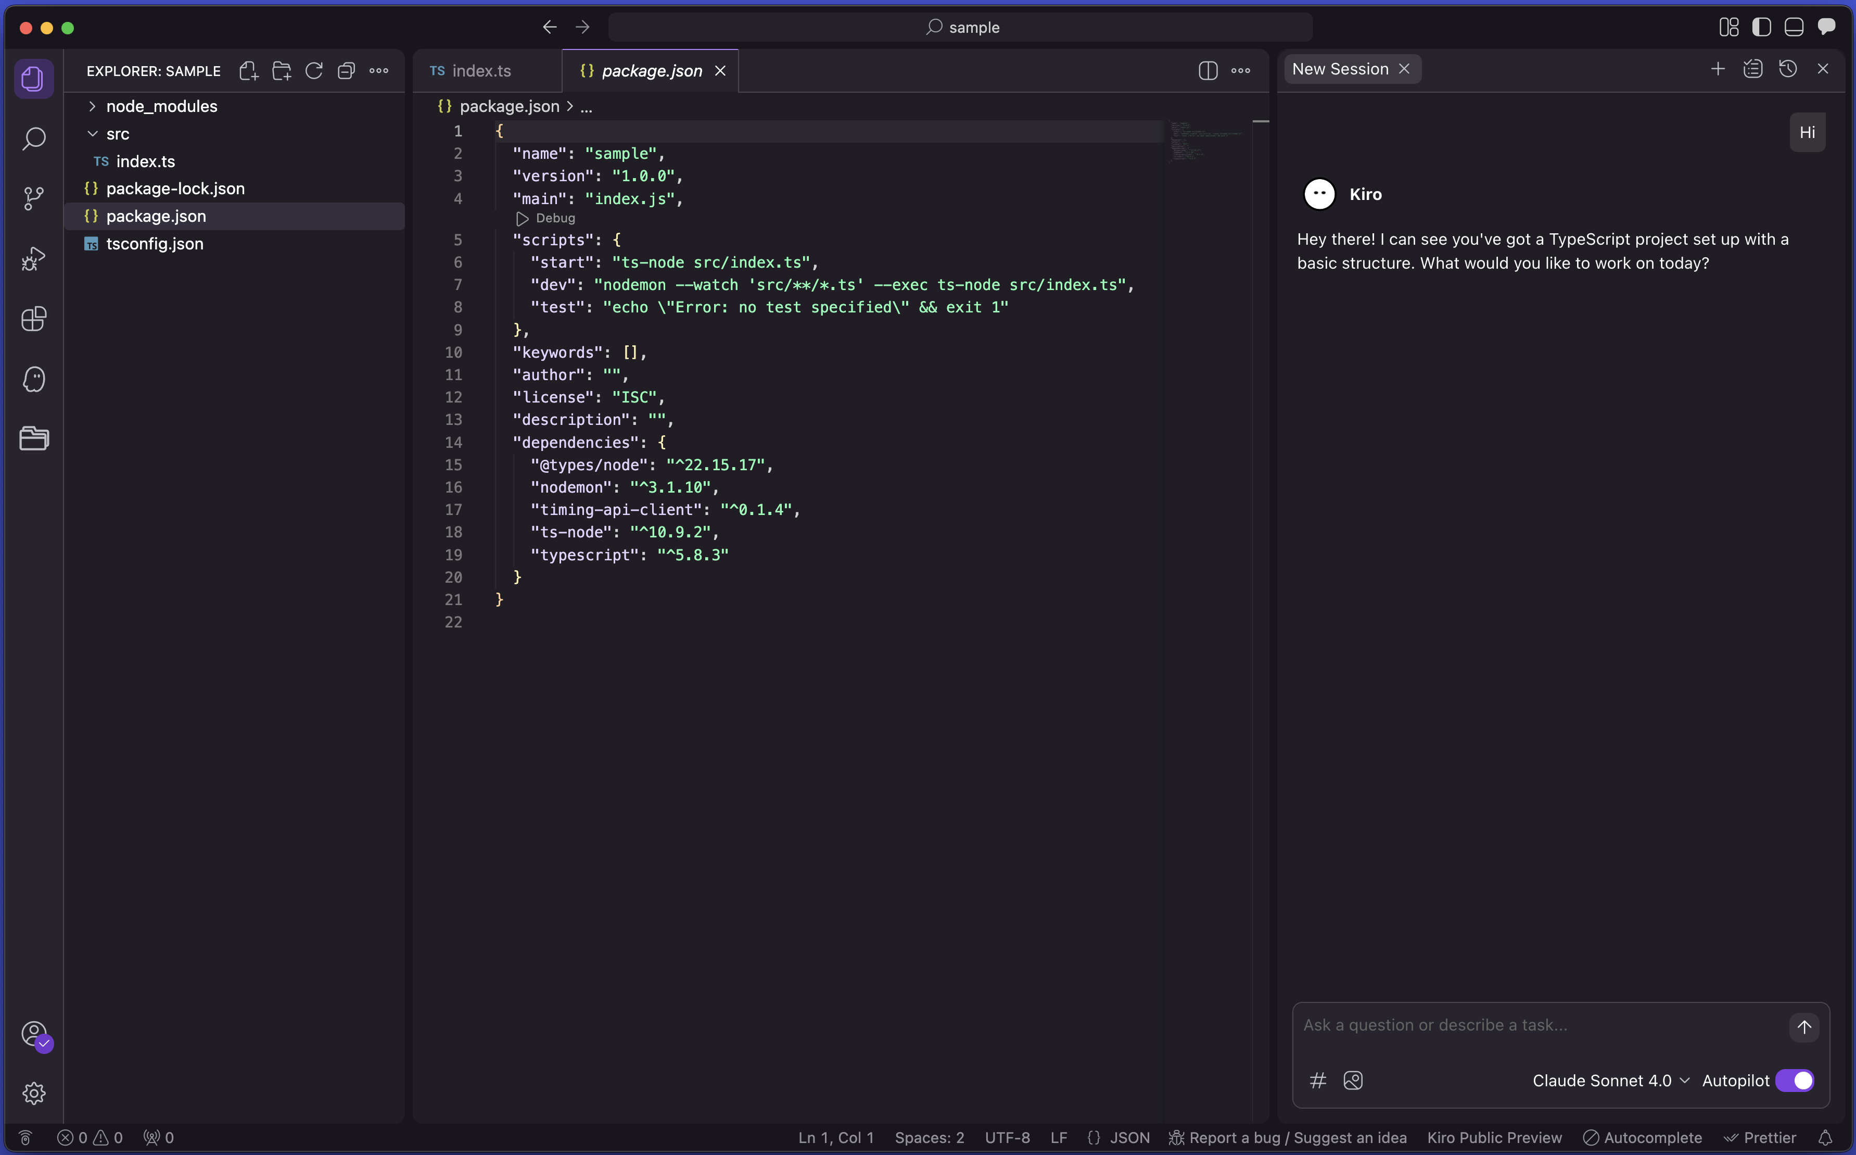Refresh the Explorer file tree
The height and width of the screenshot is (1155, 1856).
tap(314, 71)
